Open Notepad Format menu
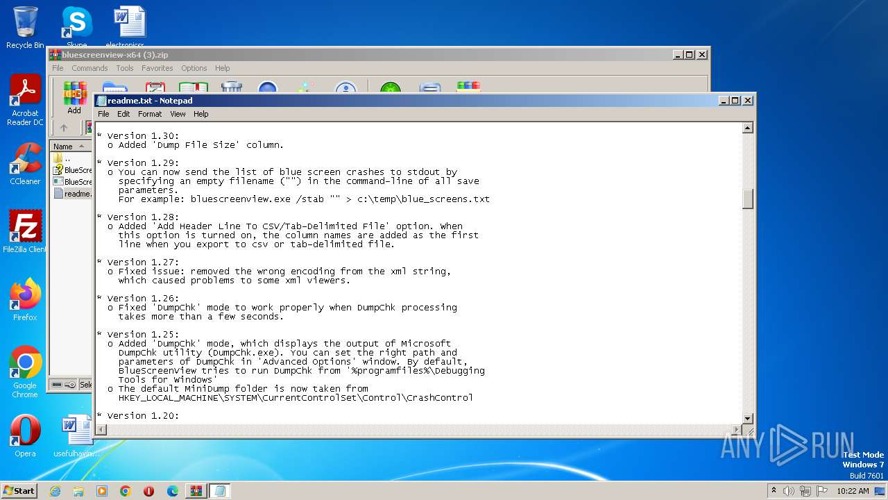The image size is (888, 500). (150, 114)
